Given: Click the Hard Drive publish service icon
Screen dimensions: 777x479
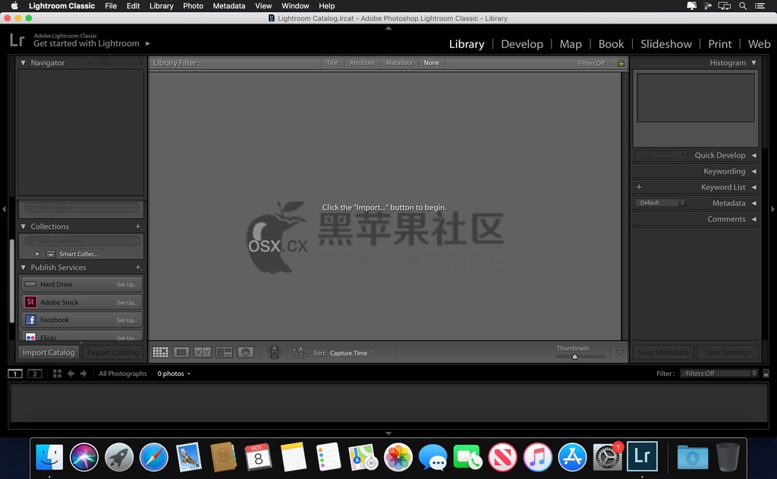Looking at the screenshot, I should pos(30,284).
